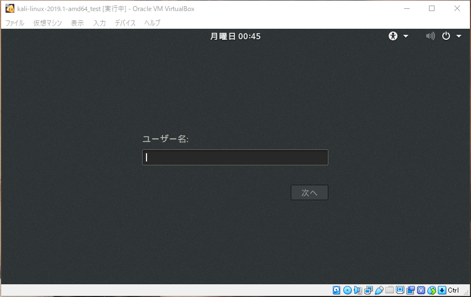Click the VirtualBox window title bar icon
This screenshot has width=471, height=297.
(x=10, y=8)
